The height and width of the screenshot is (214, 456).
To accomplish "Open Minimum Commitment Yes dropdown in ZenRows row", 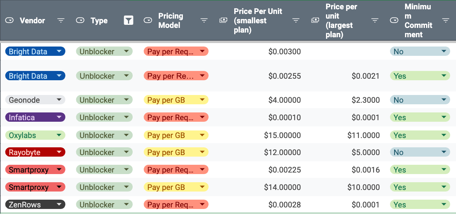I will pos(420,204).
